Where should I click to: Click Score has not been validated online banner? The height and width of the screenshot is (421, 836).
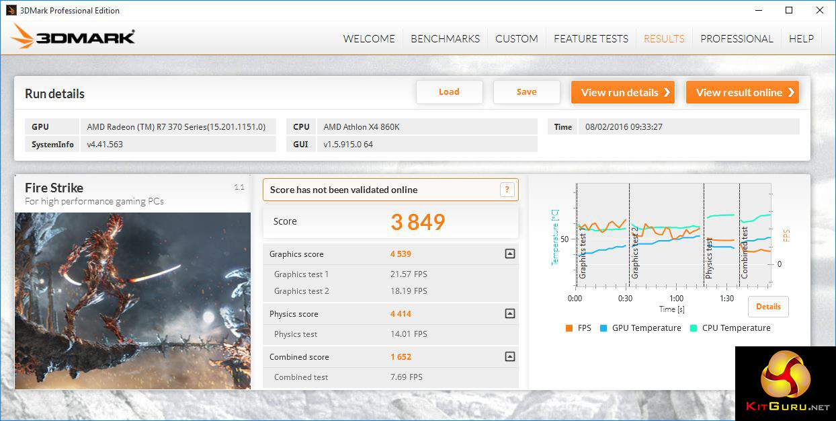[x=390, y=190]
